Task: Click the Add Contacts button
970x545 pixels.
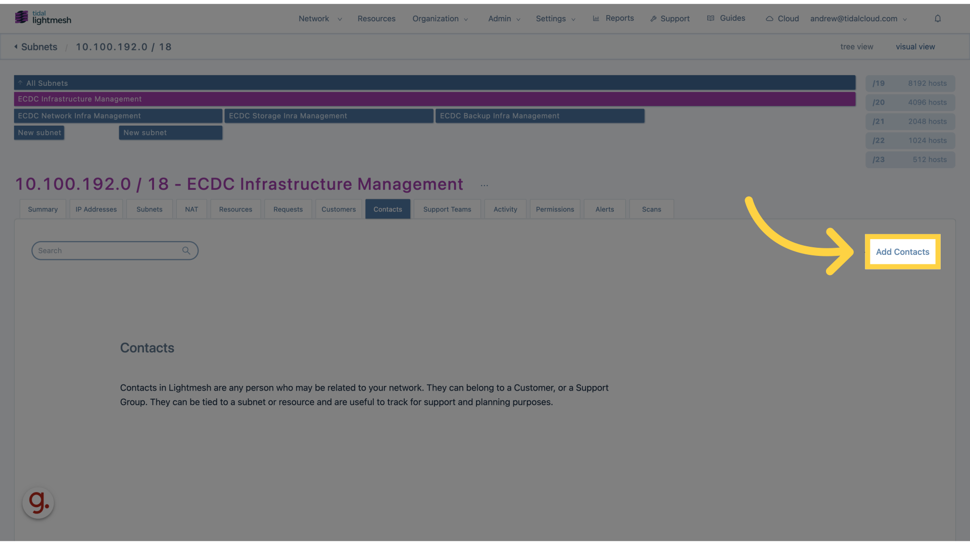Action: [902, 252]
